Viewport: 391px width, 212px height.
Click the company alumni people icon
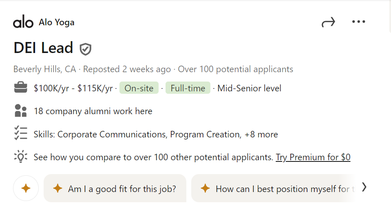pos(20,111)
